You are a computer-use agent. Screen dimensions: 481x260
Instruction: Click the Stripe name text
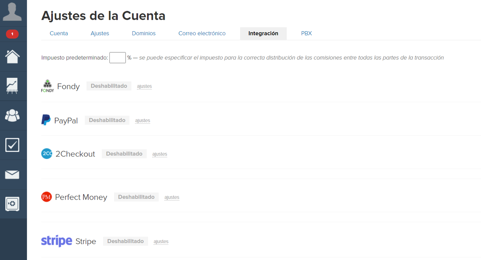86,242
